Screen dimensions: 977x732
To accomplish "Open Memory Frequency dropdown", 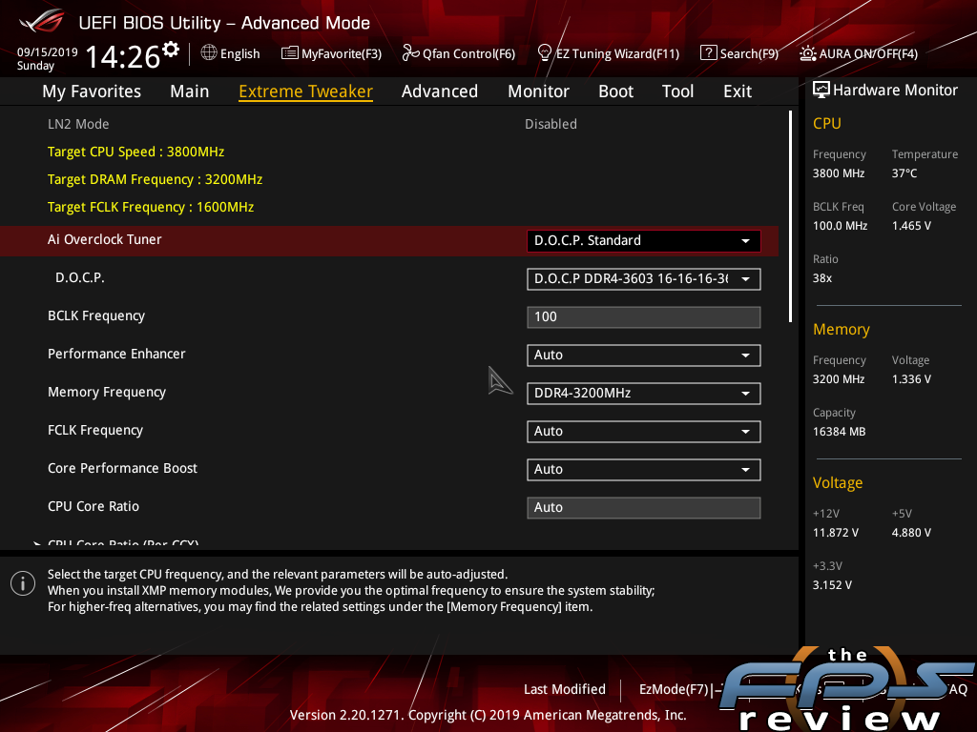I will [643, 394].
